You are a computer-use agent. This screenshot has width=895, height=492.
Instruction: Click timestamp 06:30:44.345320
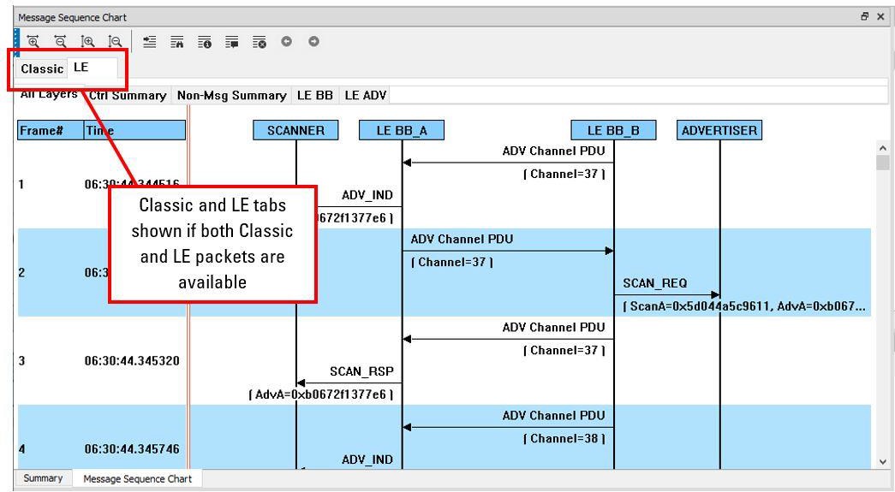click(x=132, y=361)
